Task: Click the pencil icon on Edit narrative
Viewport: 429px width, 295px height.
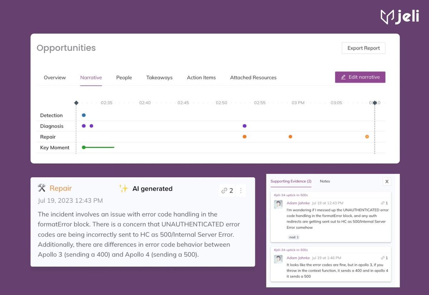Action: (x=343, y=77)
